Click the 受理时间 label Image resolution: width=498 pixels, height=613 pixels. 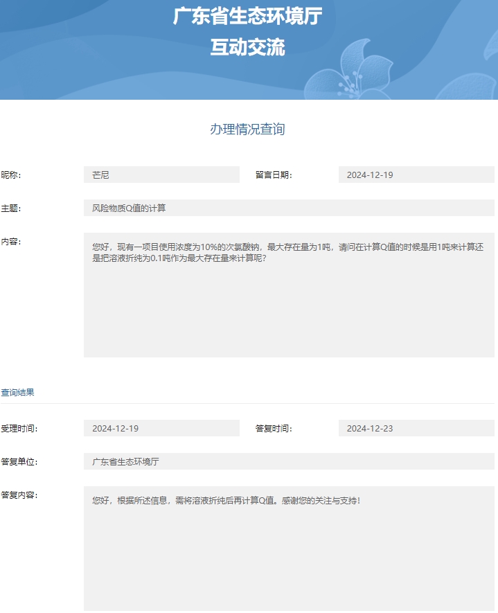click(19, 429)
